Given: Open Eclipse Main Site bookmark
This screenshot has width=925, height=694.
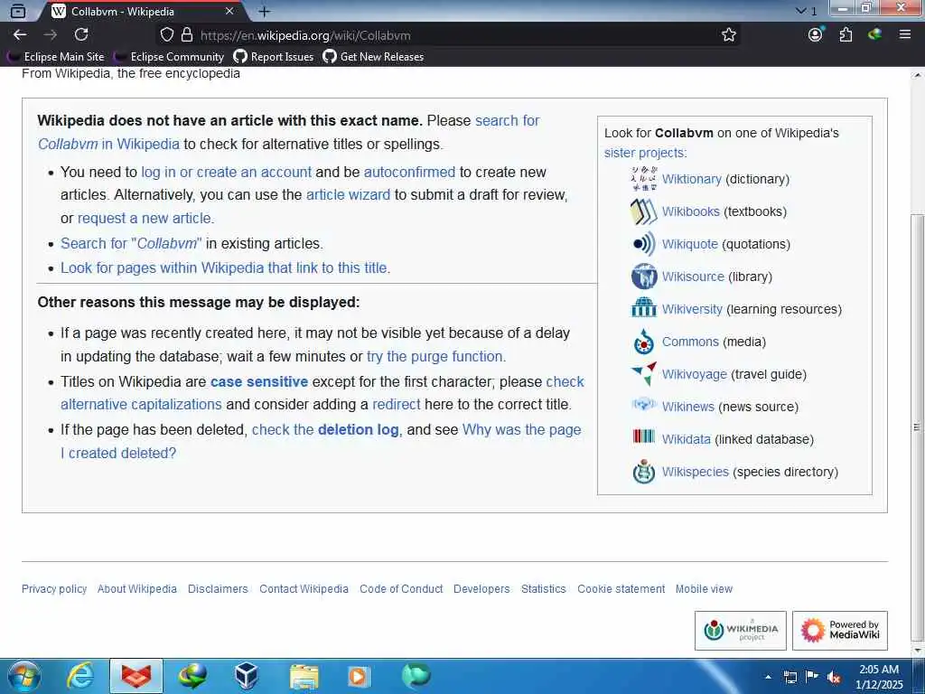Looking at the screenshot, I should [x=56, y=57].
